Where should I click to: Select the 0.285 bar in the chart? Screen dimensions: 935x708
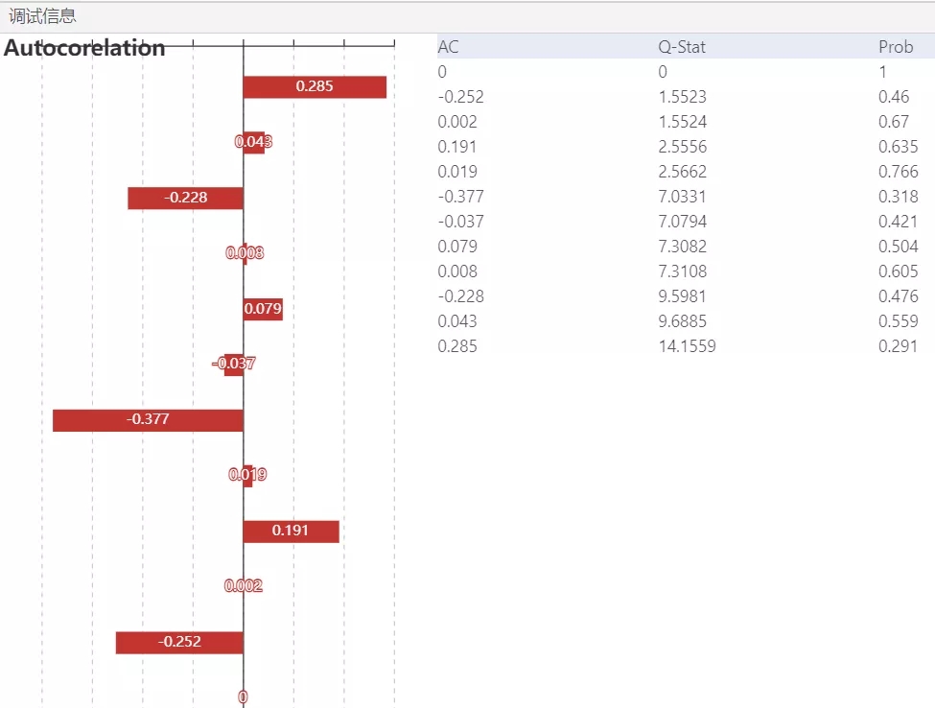coord(315,86)
